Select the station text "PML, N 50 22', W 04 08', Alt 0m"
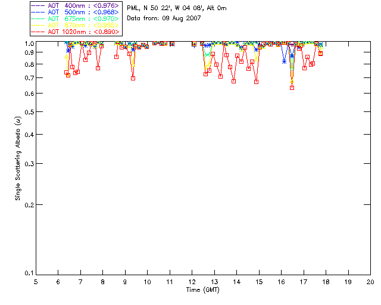Screen dimensions: 381x305 point(177,8)
